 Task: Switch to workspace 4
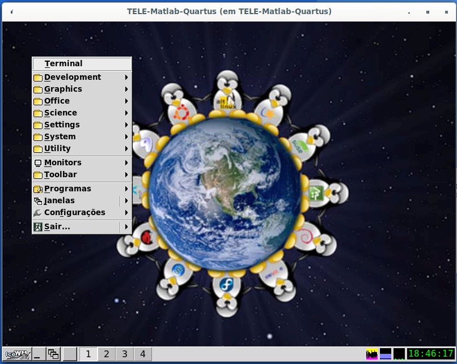(143, 354)
